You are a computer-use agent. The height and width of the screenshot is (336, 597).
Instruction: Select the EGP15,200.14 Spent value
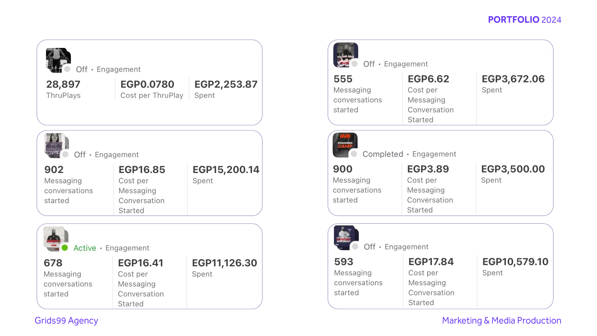tap(226, 170)
